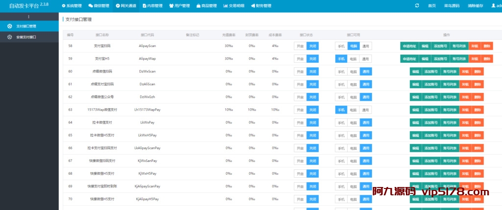Image resolution: width=502 pixels, height=210 pixels.
Task: Choose 电脑 for DzAliScan row
Action: pyautogui.click(x=353, y=84)
